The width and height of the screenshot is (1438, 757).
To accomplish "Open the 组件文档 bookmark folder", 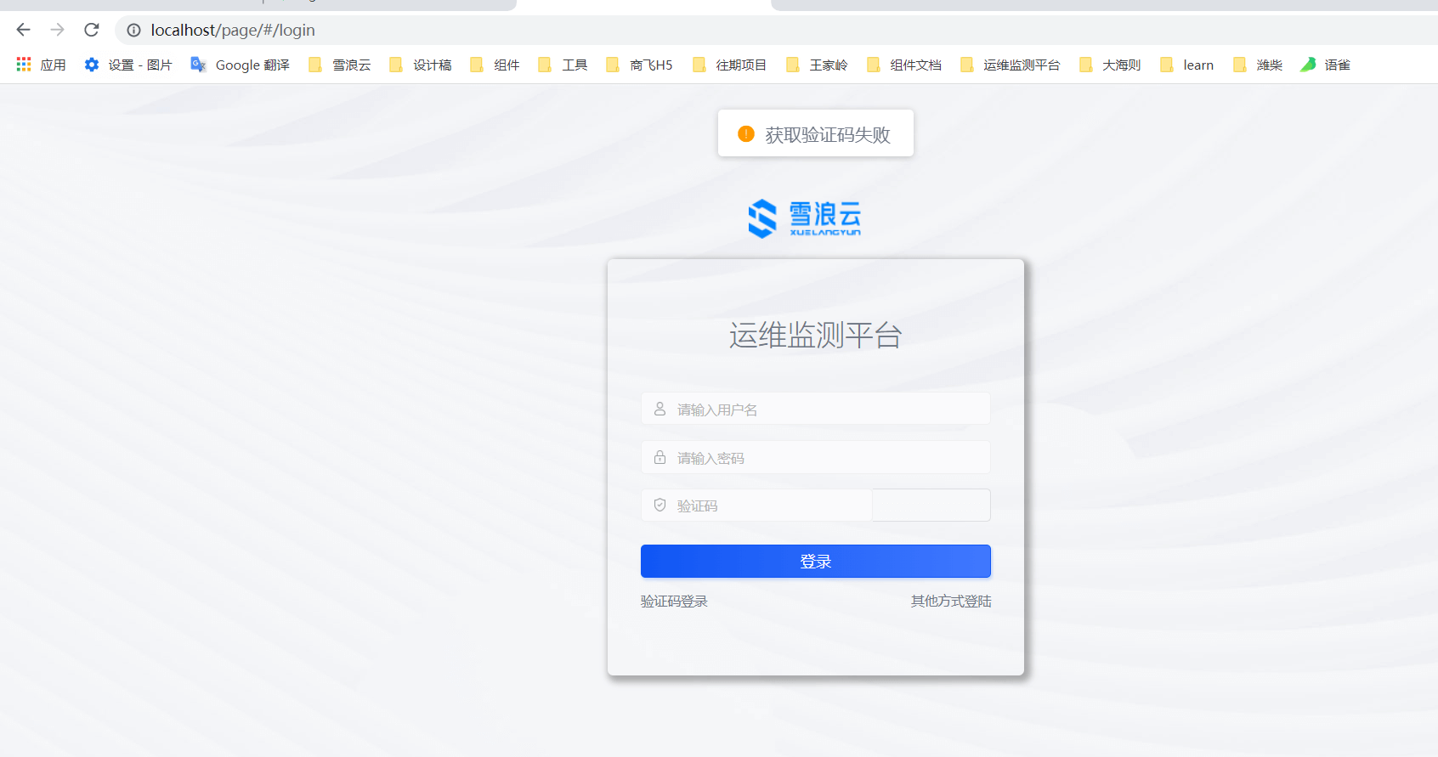I will point(903,65).
